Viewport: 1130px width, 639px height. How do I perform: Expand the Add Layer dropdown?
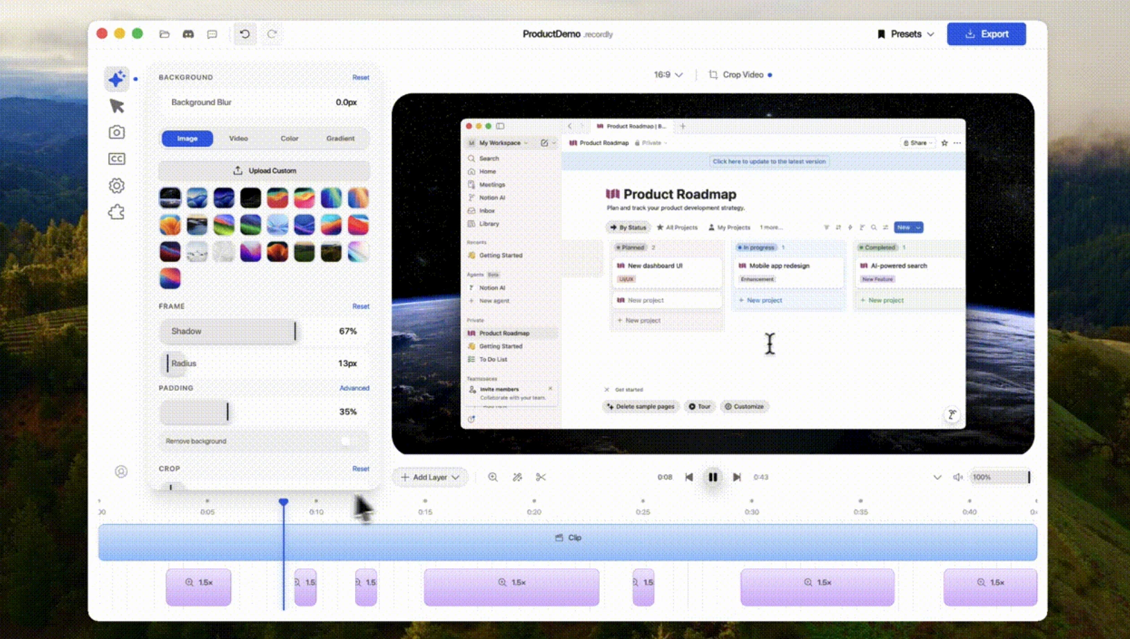(430, 477)
